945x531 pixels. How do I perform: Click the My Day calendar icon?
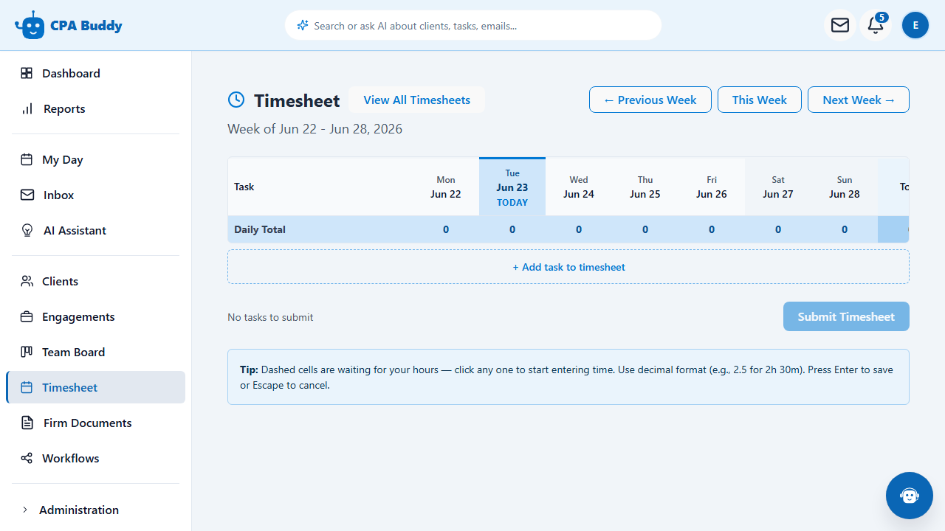coord(27,159)
